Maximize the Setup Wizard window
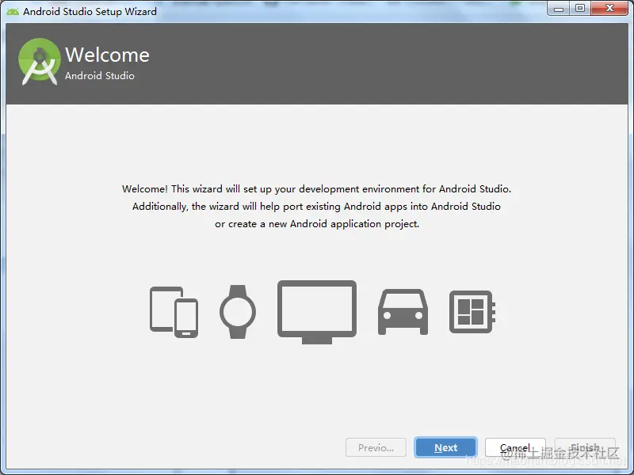Screen dimensions: 634x475 580,8
